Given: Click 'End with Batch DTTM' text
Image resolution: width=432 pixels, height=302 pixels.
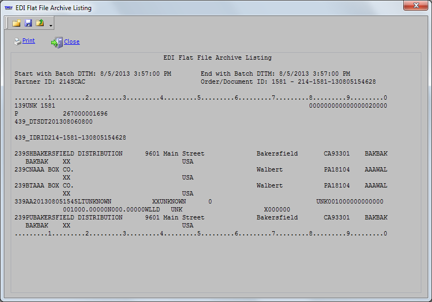Looking at the screenshot, I should 238,74.
